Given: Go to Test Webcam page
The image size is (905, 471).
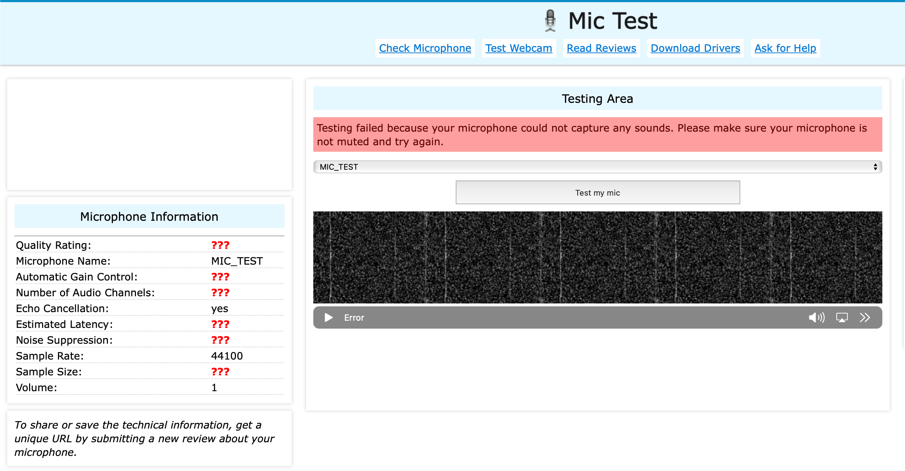Looking at the screenshot, I should pyautogui.click(x=518, y=48).
